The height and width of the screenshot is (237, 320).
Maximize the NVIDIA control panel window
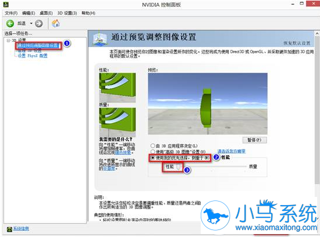click(301, 3)
